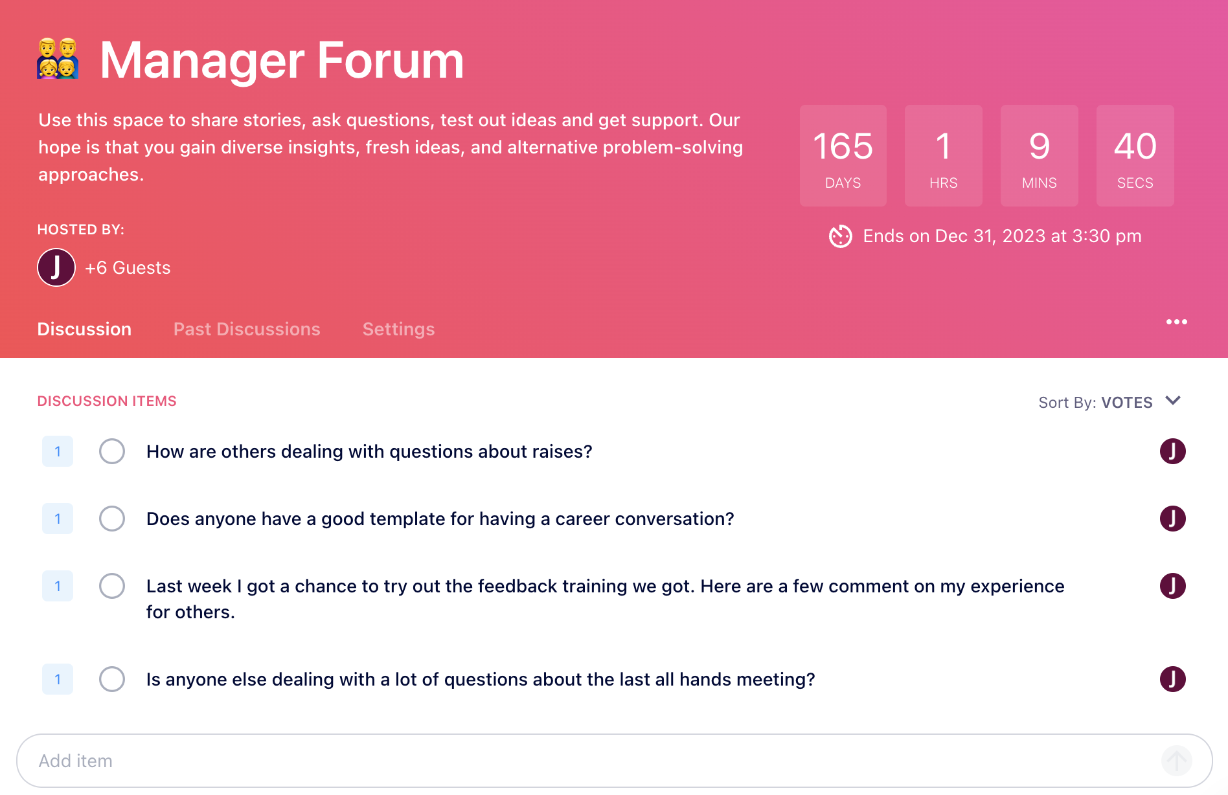Focus the Add item input field
Image resolution: width=1228 pixels, height=795 pixels.
614,761
